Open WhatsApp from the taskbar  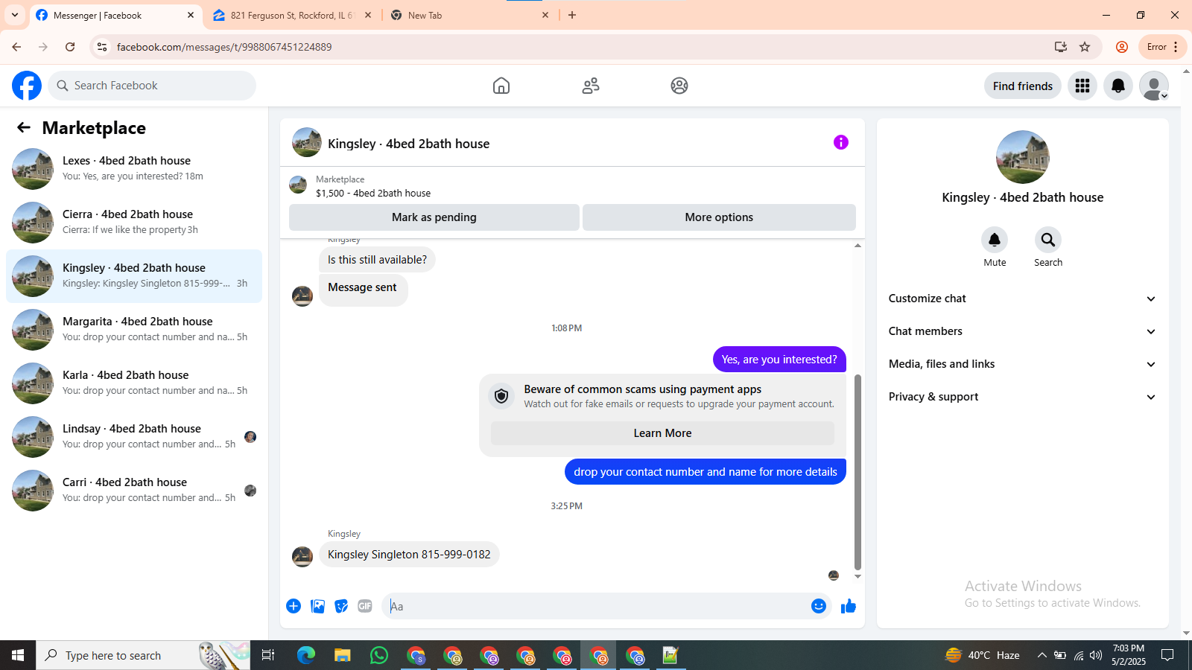point(379,655)
